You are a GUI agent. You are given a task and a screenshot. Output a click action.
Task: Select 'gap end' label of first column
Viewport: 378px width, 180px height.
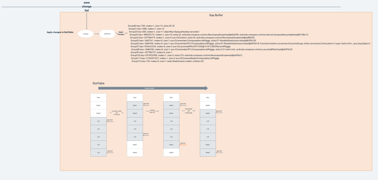coord(110,151)
